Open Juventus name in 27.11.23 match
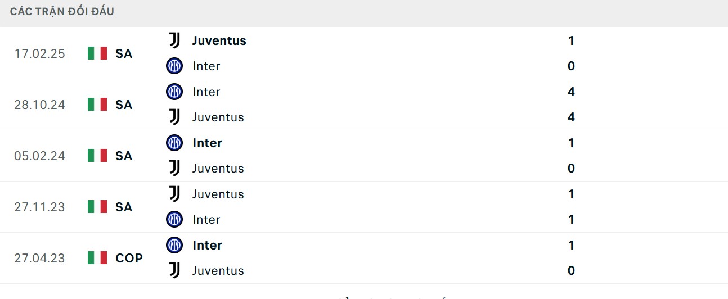 218,194
